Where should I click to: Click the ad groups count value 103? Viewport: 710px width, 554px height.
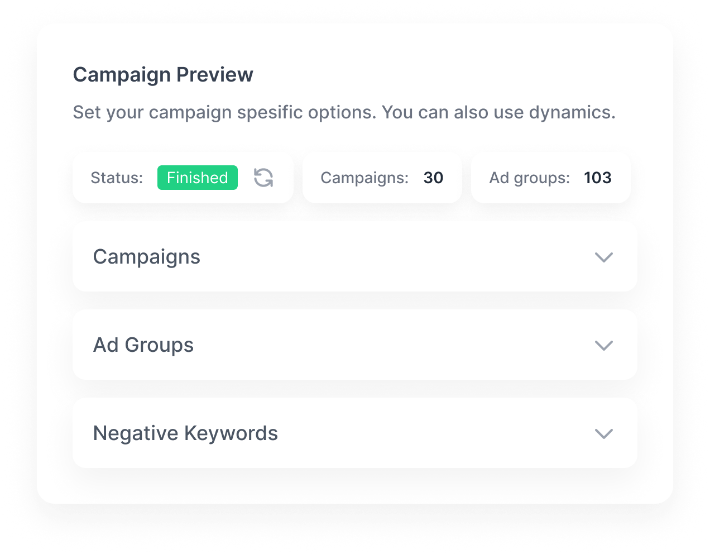point(598,178)
